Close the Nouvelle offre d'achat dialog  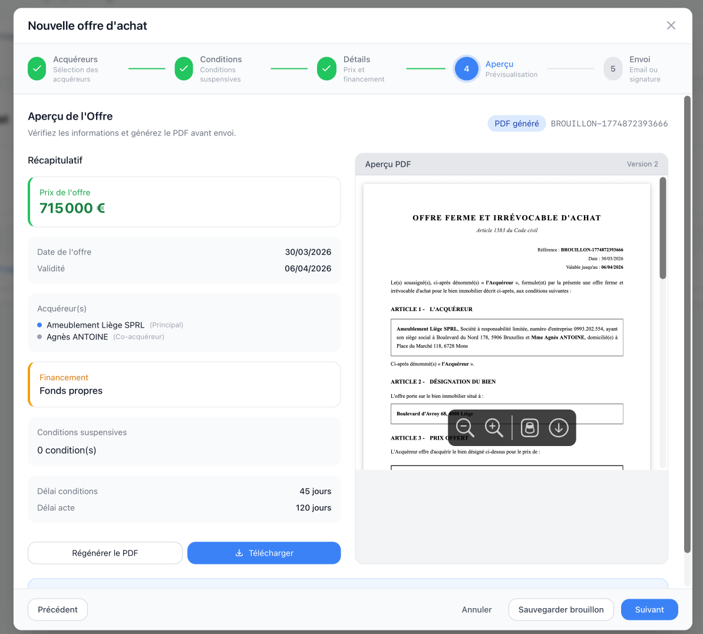pyautogui.click(x=671, y=25)
